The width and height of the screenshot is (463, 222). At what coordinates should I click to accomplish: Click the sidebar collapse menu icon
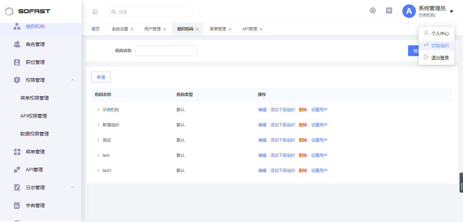point(95,12)
